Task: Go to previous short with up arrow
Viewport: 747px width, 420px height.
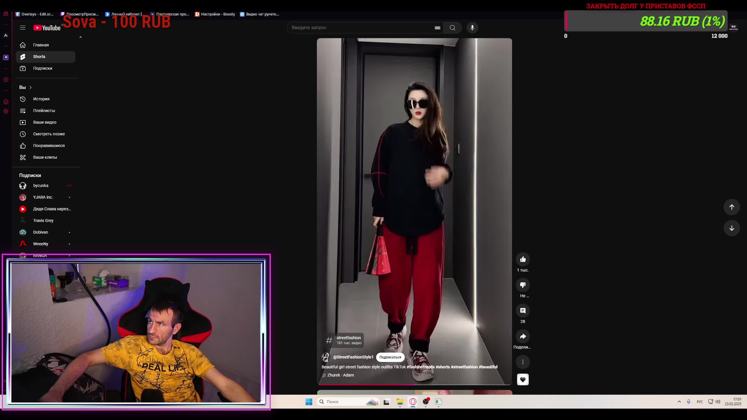Action: (x=732, y=207)
